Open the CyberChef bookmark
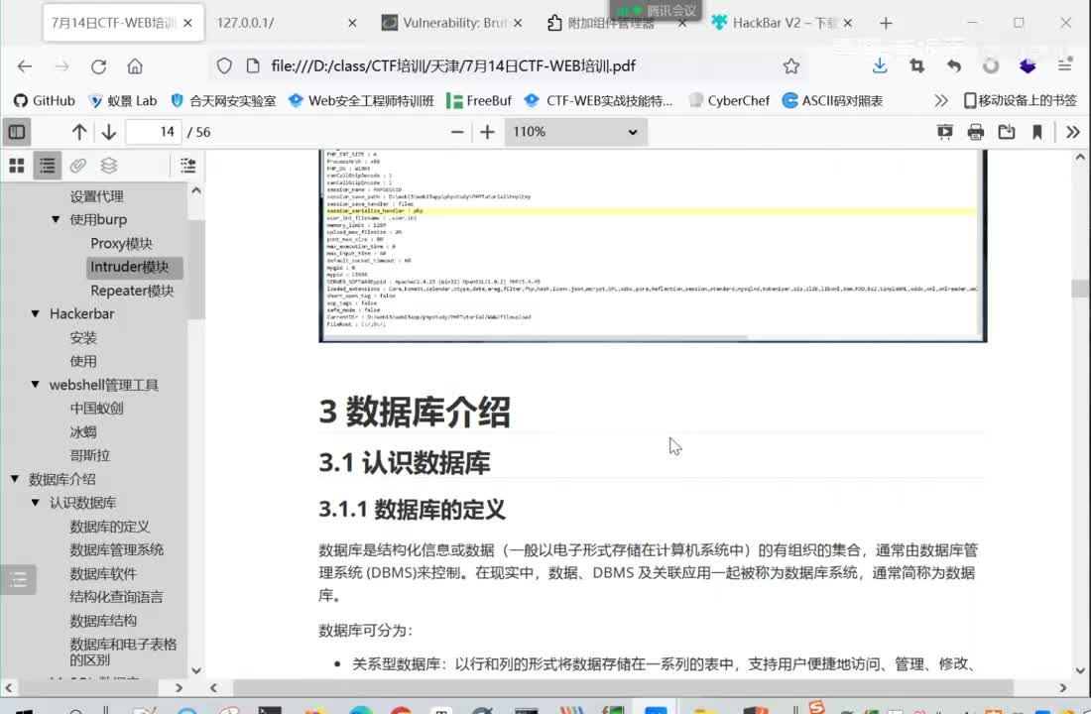Image resolution: width=1091 pixels, height=714 pixels. click(729, 101)
